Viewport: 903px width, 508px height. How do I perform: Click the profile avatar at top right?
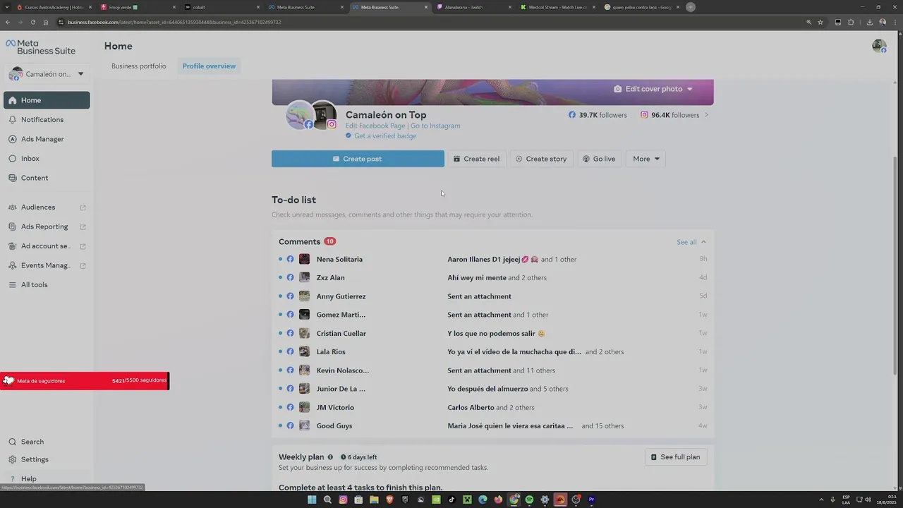click(x=879, y=46)
